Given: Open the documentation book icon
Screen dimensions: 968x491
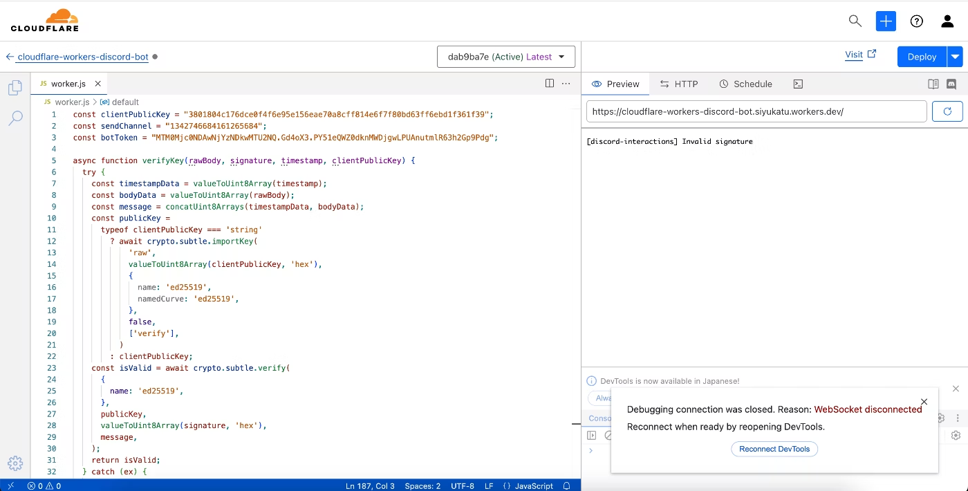Looking at the screenshot, I should click(x=933, y=83).
